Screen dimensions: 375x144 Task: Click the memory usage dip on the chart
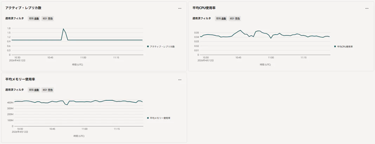[x=67, y=105]
